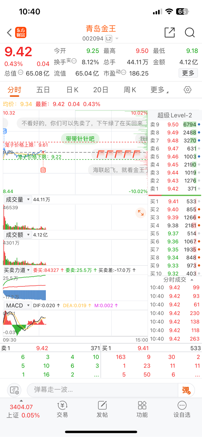Tap 买4 row price 9.38

[173, 226]
